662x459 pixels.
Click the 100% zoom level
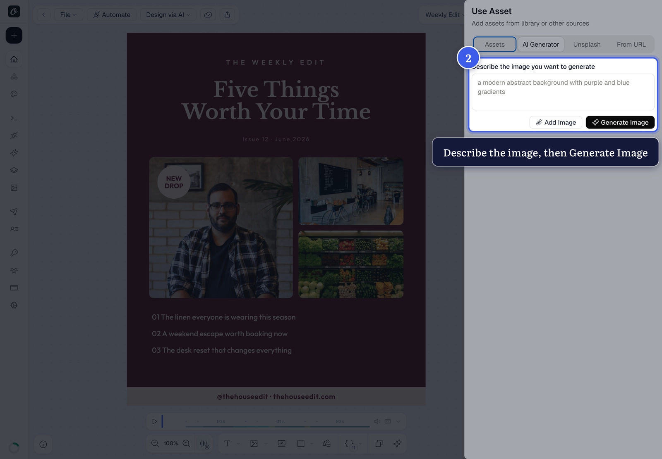point(170,443)
